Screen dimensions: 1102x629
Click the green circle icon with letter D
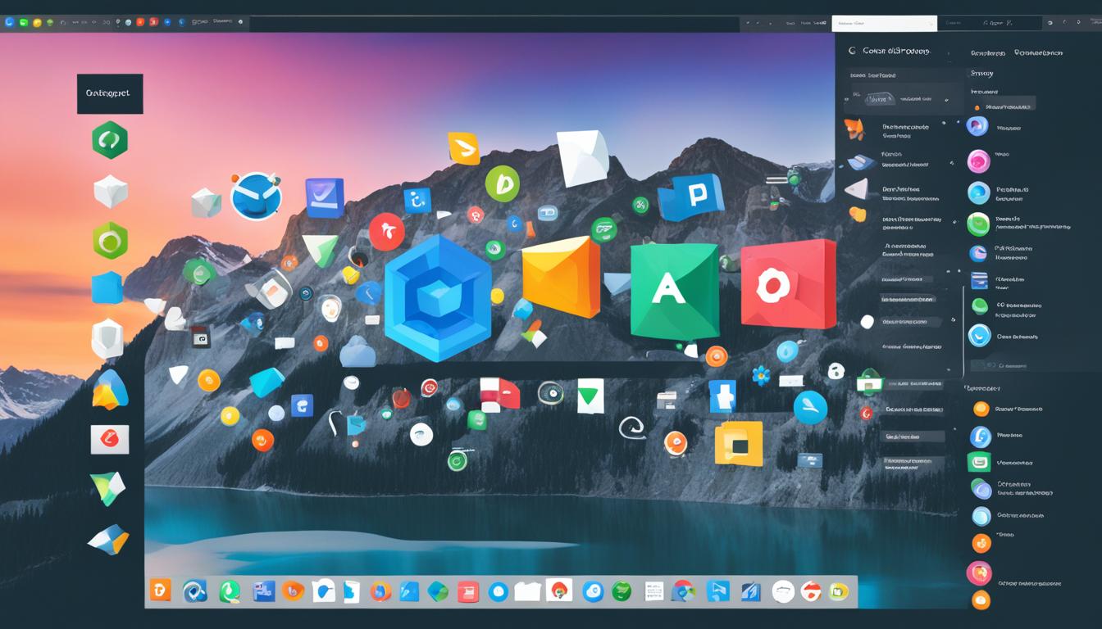pyautogui.click(x=502, y=183)
